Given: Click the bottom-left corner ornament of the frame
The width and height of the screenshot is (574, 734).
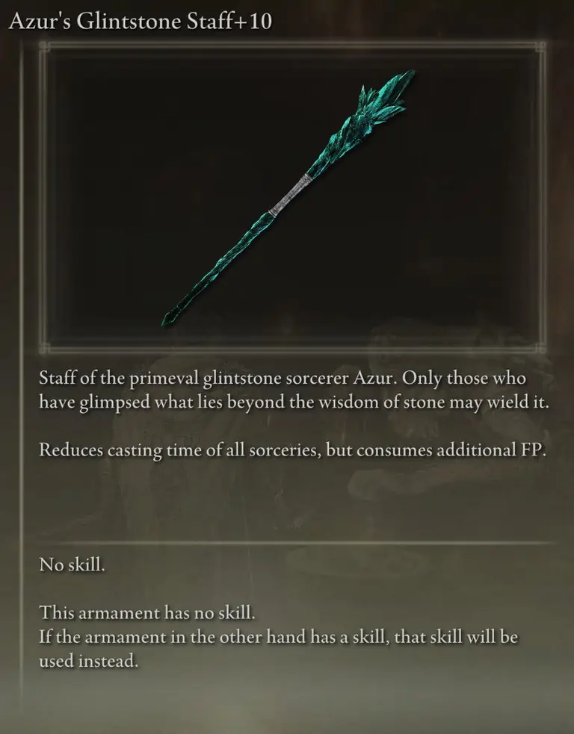Looking at the screenshot, I should 45,348.
